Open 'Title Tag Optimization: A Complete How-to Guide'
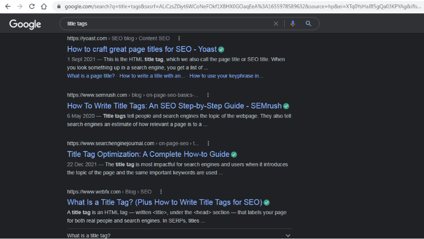The height and width of the screenshot is (239, 424). tap(148, 154)
